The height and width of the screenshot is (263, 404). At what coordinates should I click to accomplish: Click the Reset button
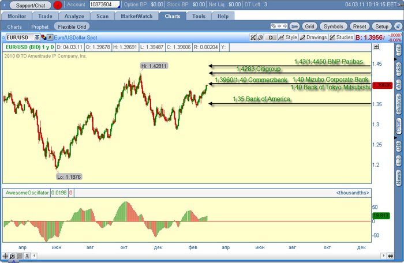[x=360, y=27]
